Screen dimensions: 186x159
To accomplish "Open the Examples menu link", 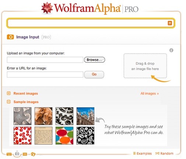I will pos(143,153).
